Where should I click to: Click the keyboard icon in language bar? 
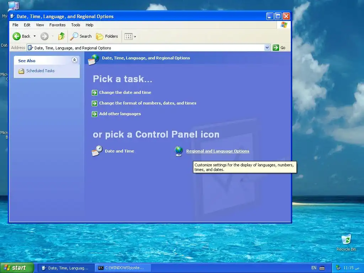pos(322,268)
